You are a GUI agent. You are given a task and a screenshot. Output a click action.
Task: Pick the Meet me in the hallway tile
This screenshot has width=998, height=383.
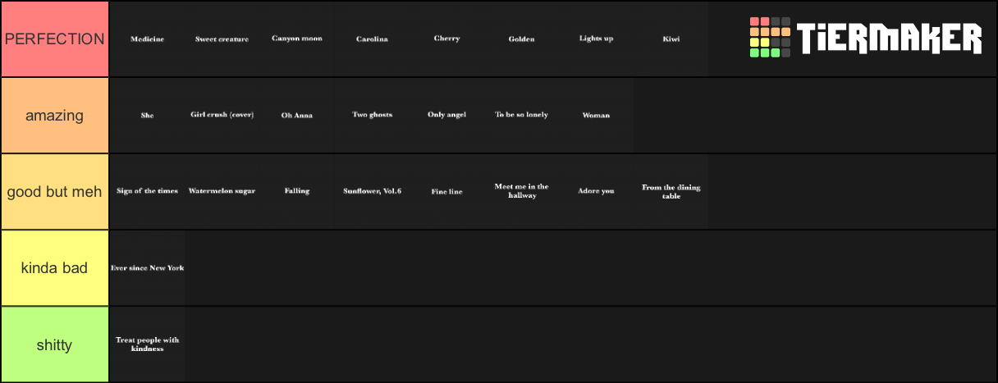(x=521, y=191)
